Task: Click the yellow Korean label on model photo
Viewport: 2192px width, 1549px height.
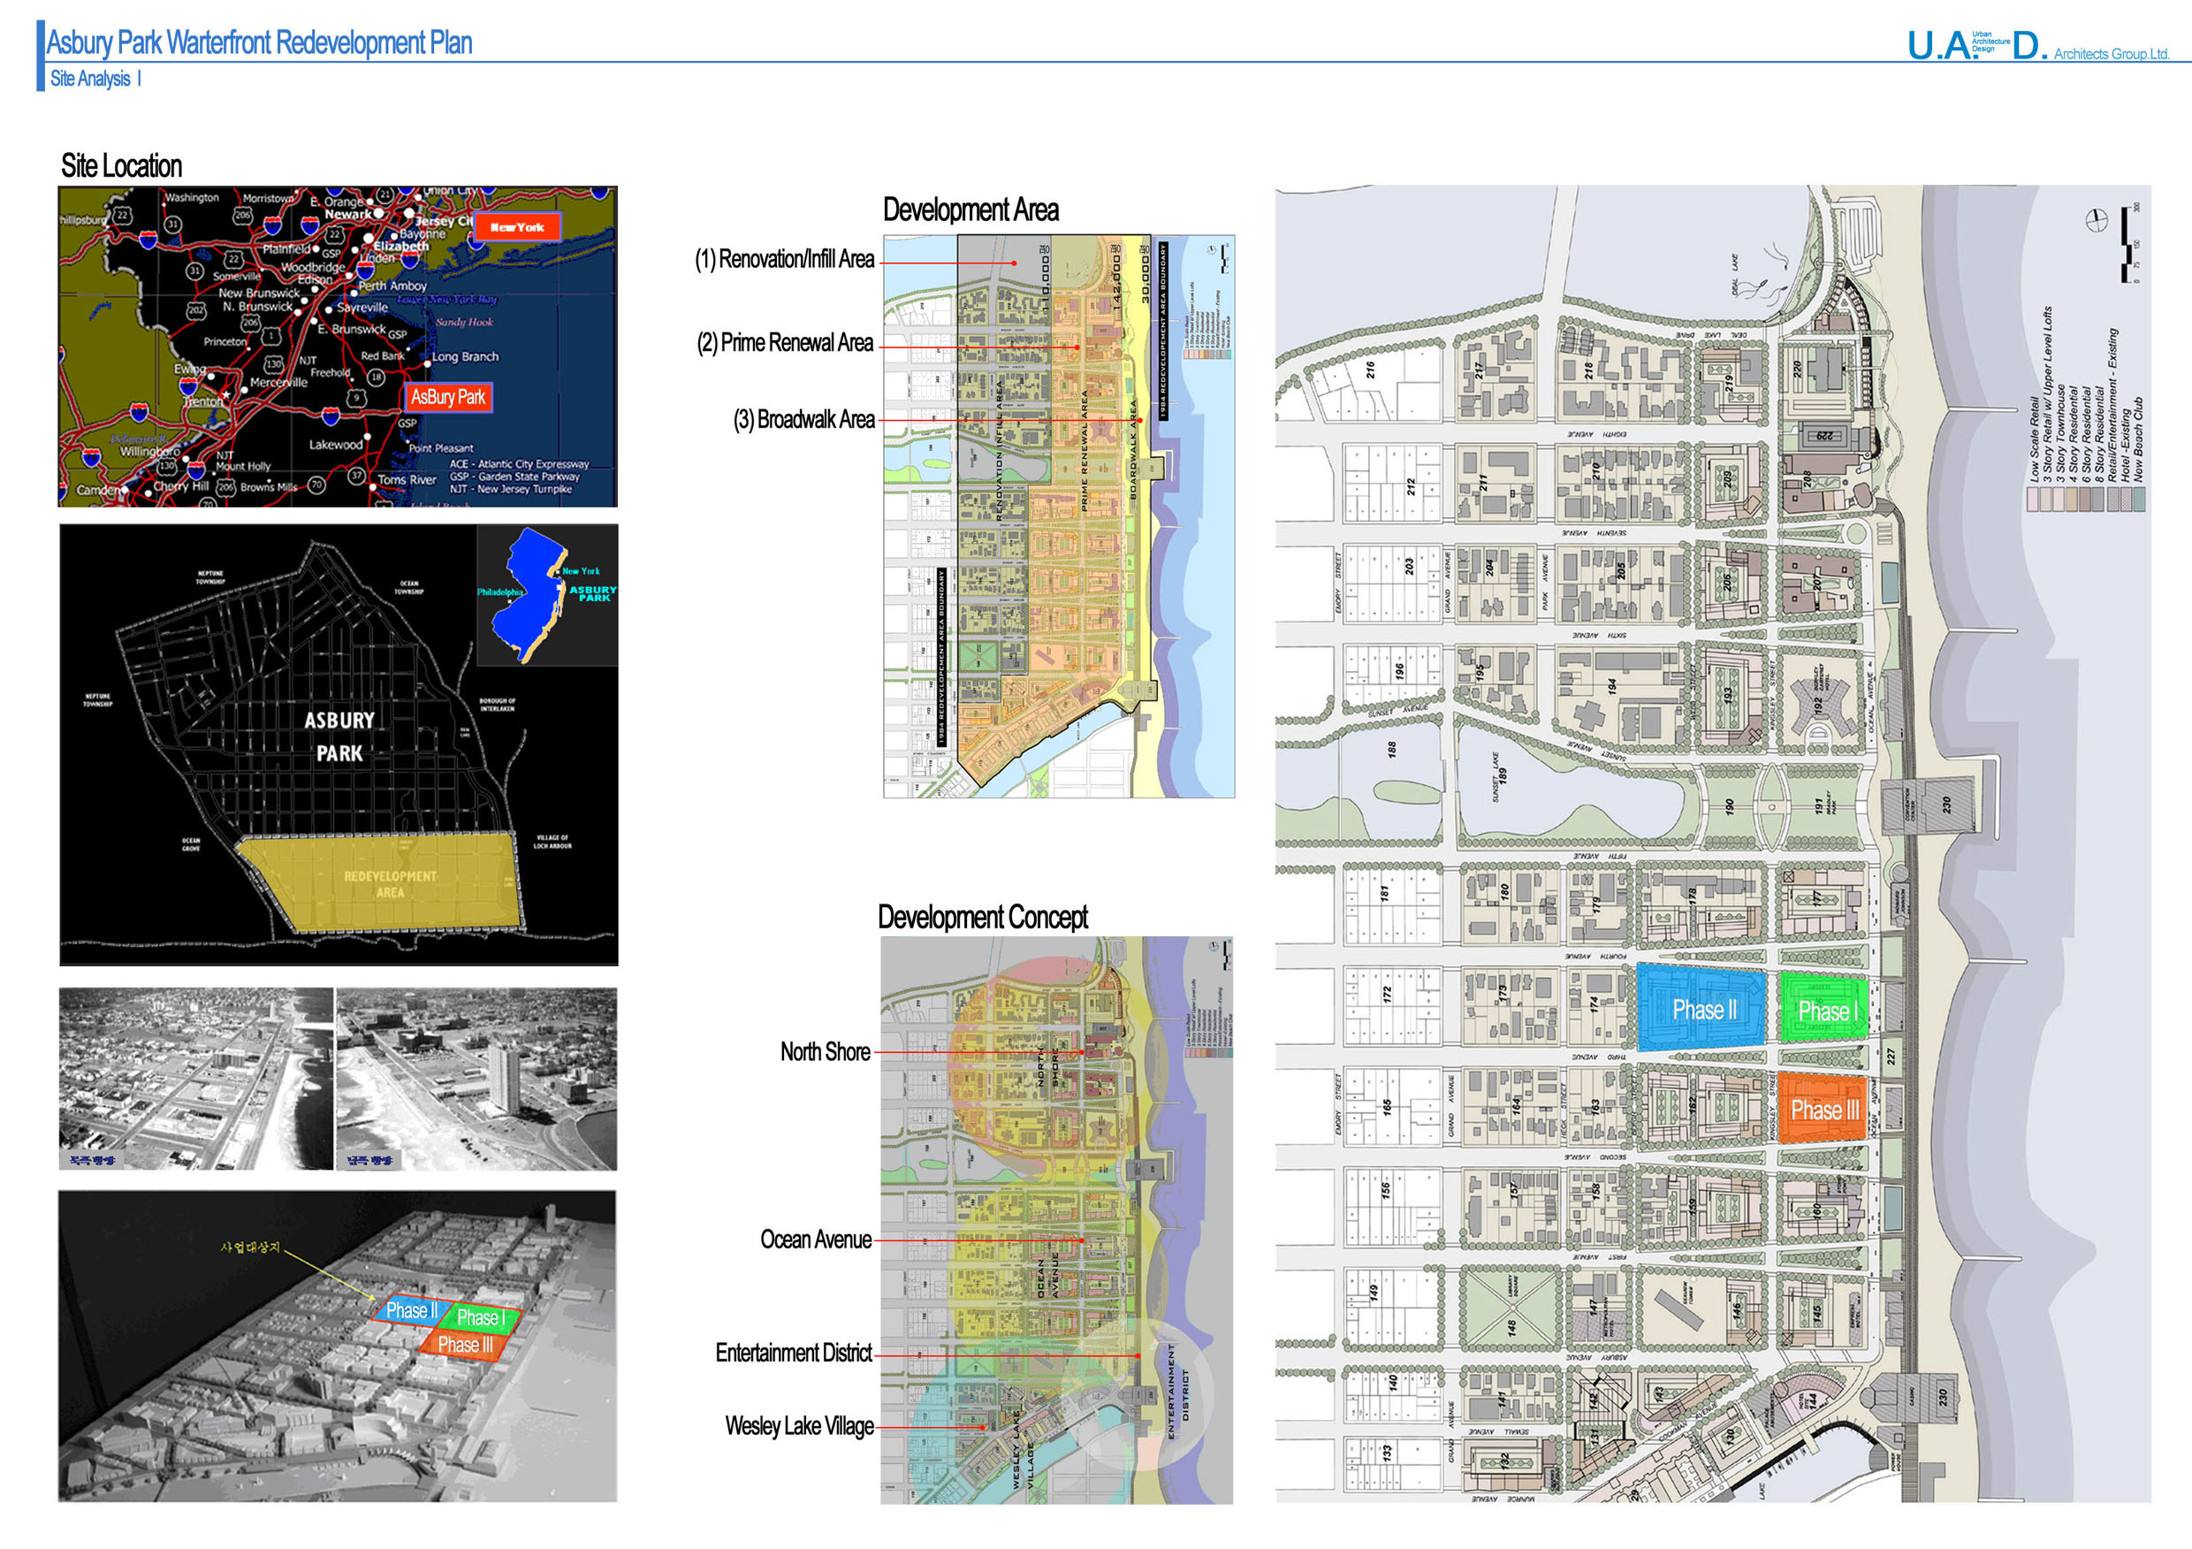Action: [x=250, y=1248]
